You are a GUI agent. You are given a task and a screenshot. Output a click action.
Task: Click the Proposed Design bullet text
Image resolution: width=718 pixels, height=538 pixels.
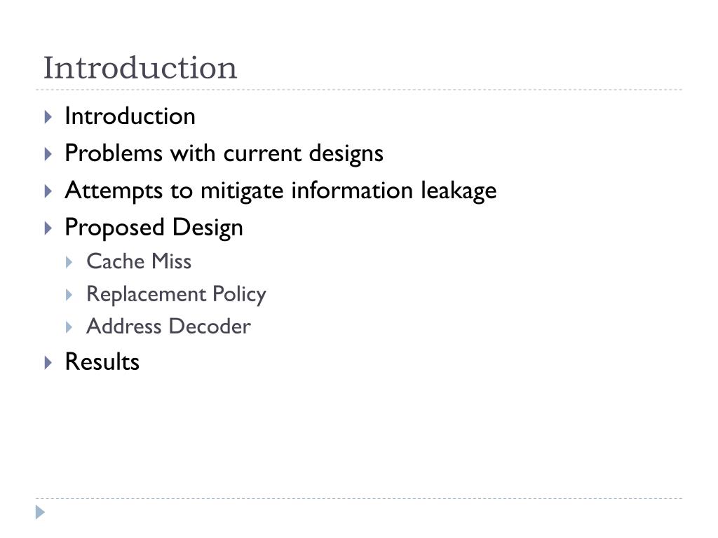(x=154, y=228)
